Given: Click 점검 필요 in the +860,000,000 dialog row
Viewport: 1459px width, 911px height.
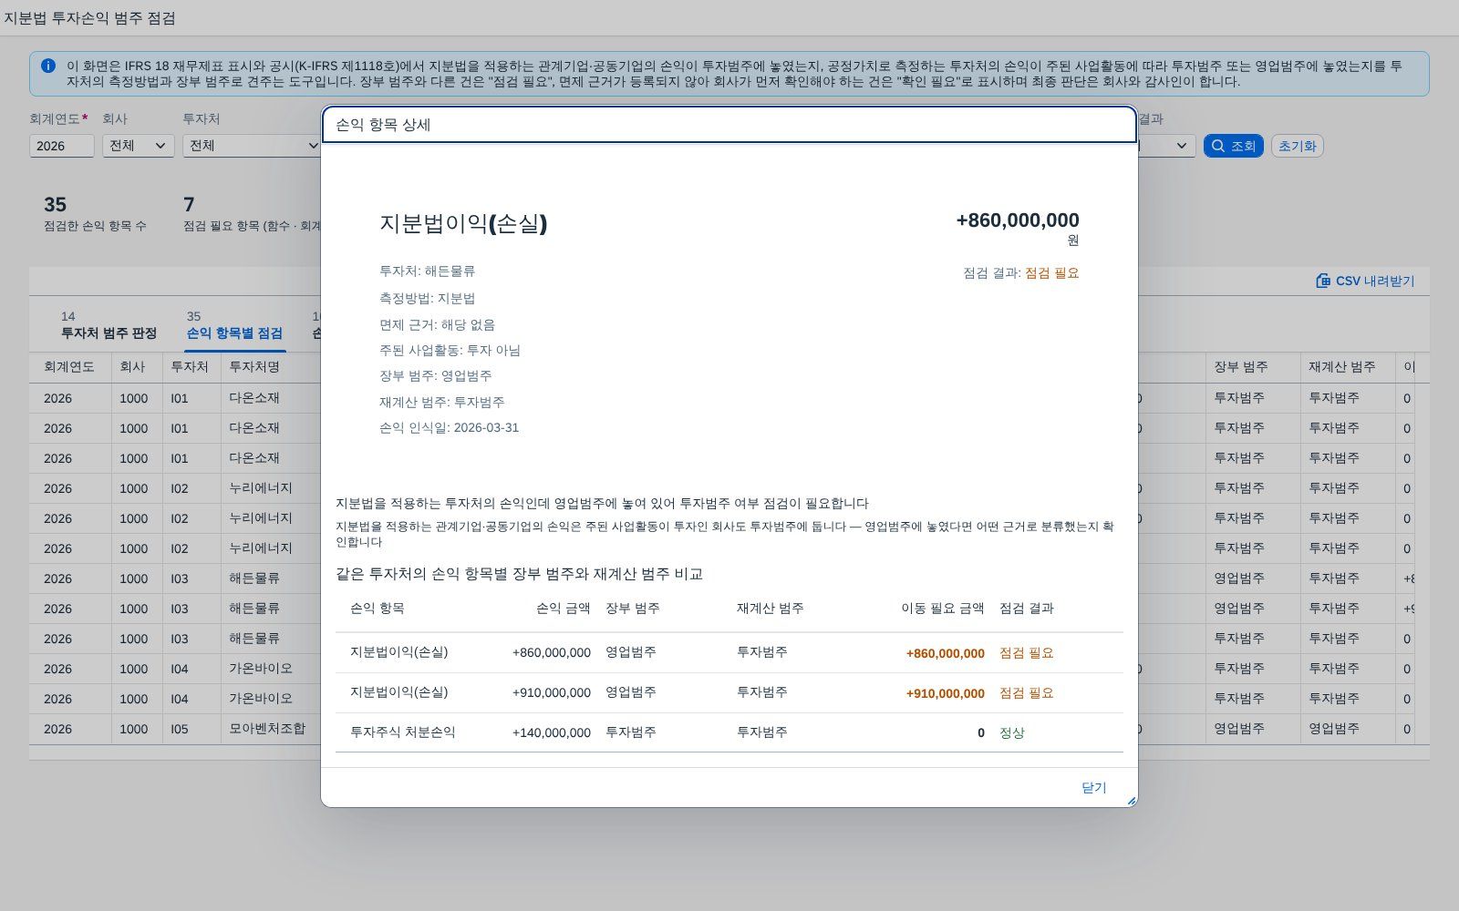Looking at the screenshot, I should 1027,653.
